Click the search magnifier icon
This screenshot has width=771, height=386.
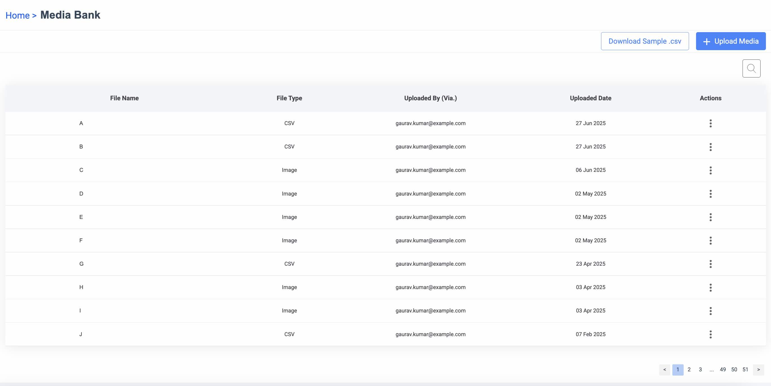click(751, 68)
